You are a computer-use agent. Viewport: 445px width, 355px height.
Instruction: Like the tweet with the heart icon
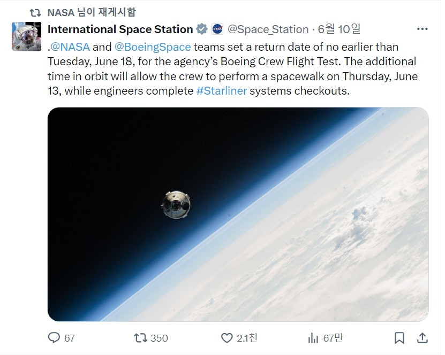(x=227, y=338)
